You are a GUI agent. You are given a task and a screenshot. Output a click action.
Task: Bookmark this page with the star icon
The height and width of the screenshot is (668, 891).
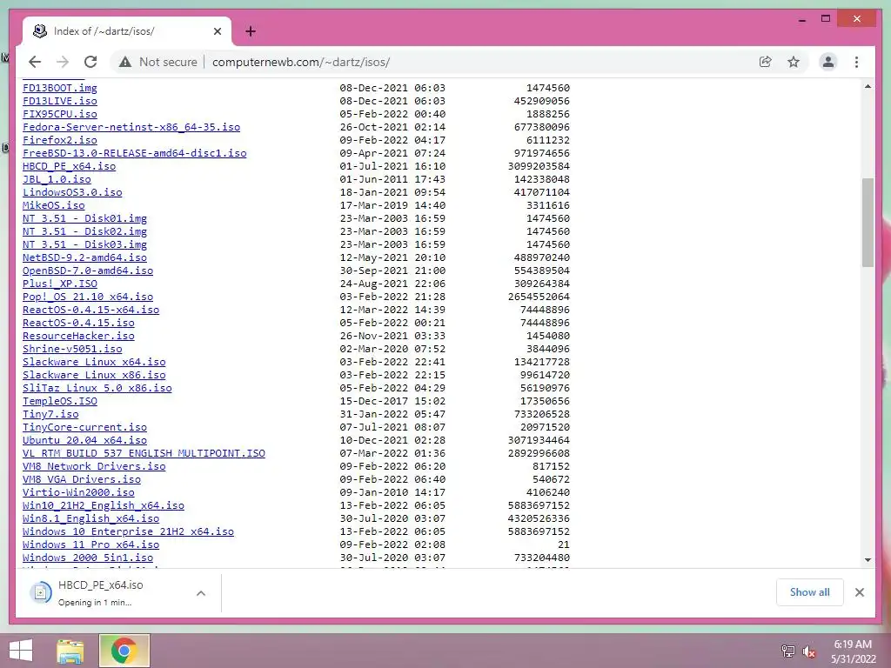pos(794,62)
